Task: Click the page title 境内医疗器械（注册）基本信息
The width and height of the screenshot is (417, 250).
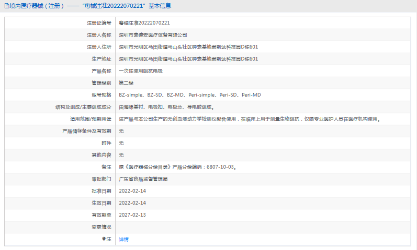Action: pyautogui.click(x=91, y=6)
